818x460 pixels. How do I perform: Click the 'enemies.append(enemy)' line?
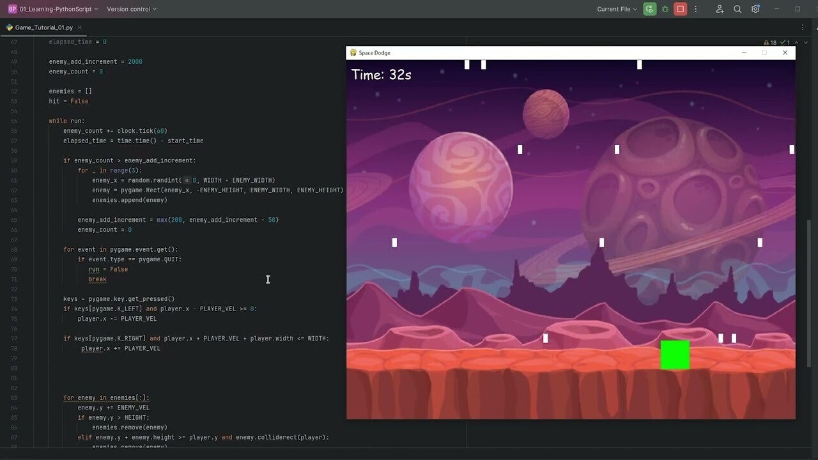pyautogui.click(x=130, y=200)
